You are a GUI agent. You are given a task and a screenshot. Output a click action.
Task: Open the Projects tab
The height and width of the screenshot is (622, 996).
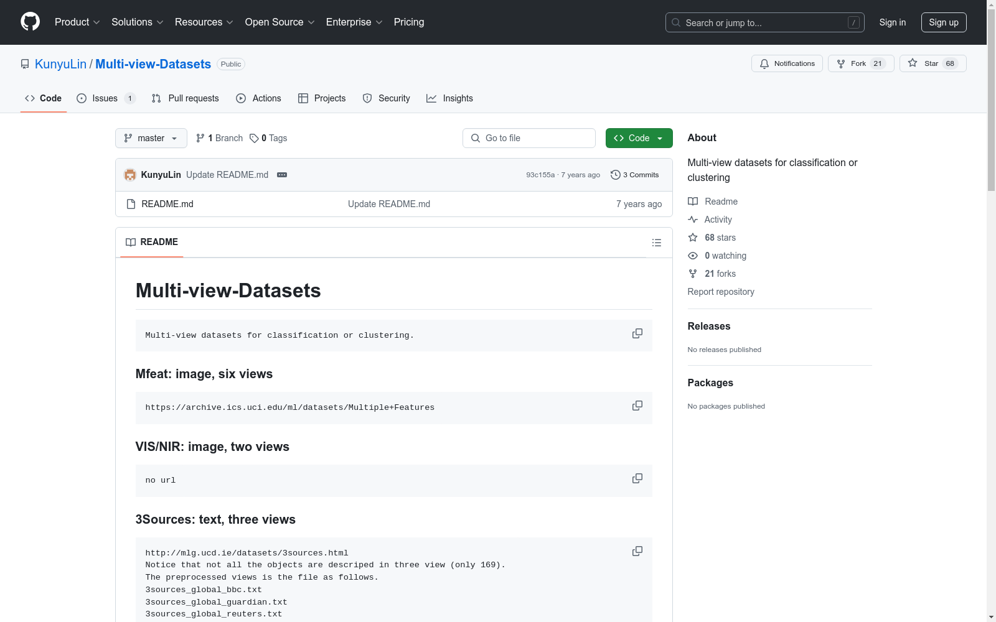[322, 98]
